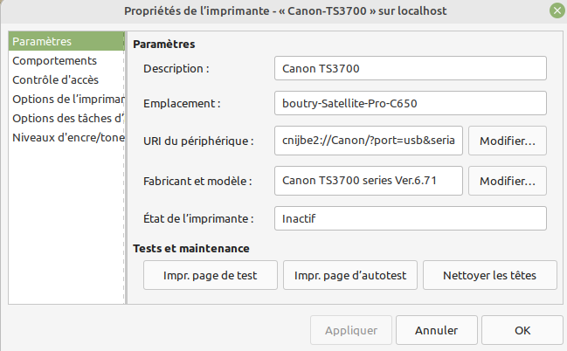Select Options des tâches entry
This screenshot has width=567, height=351.
click(x=68, y=118)
